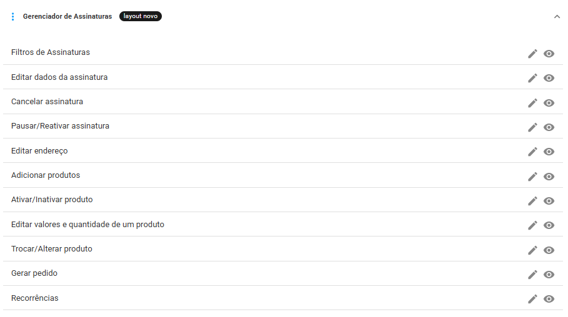Click the layout novo badge
The height and width of the screenshot is (317, 568).
(141, 16)
